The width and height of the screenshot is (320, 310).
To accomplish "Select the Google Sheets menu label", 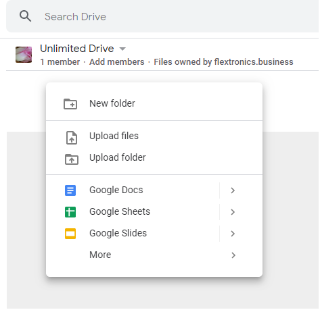I will click(120, 211).
